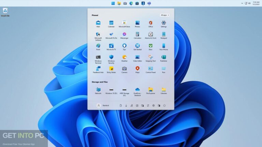
Task: Click the Pinned section heading
Action: pos(95,15)
